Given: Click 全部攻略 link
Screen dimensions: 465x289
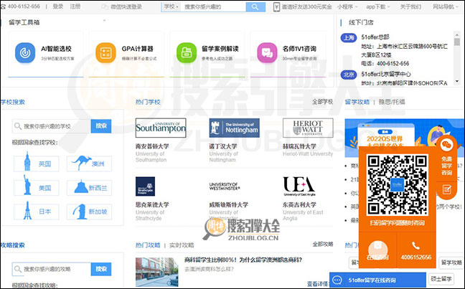Looking at the screenshot, I should [323, 245].
